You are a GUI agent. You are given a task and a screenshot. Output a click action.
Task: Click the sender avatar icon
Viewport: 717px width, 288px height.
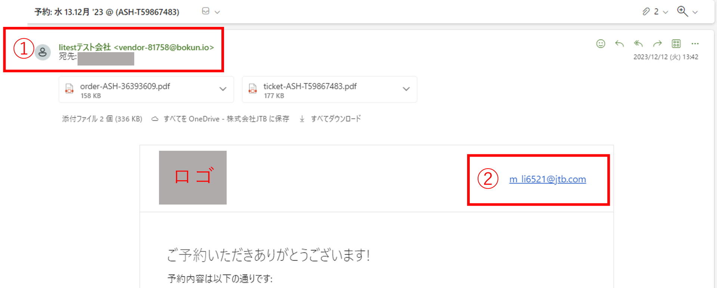click(43, 52)
